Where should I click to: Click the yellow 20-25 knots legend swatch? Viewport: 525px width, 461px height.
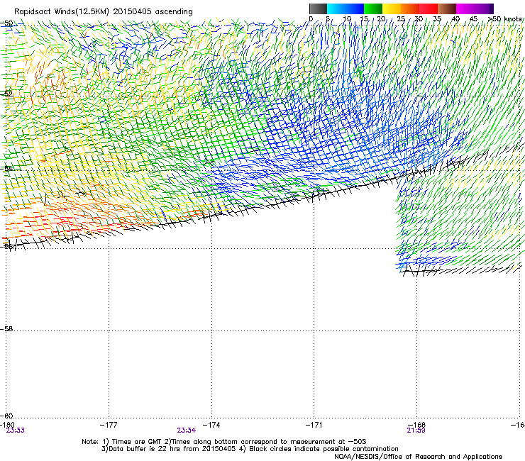392,9
